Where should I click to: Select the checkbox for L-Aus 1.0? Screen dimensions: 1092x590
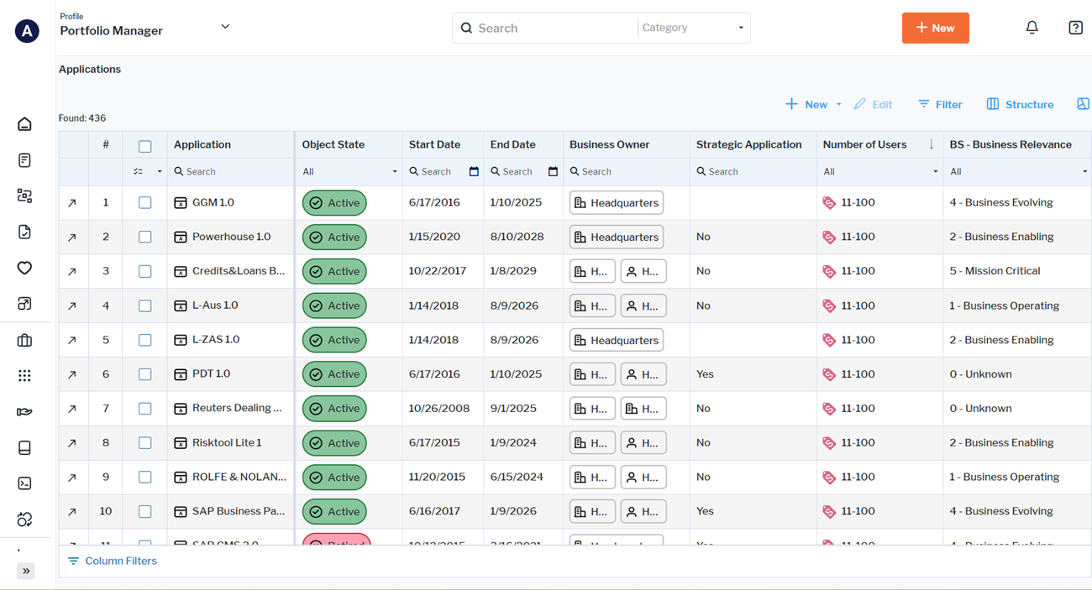coord(145,306)
